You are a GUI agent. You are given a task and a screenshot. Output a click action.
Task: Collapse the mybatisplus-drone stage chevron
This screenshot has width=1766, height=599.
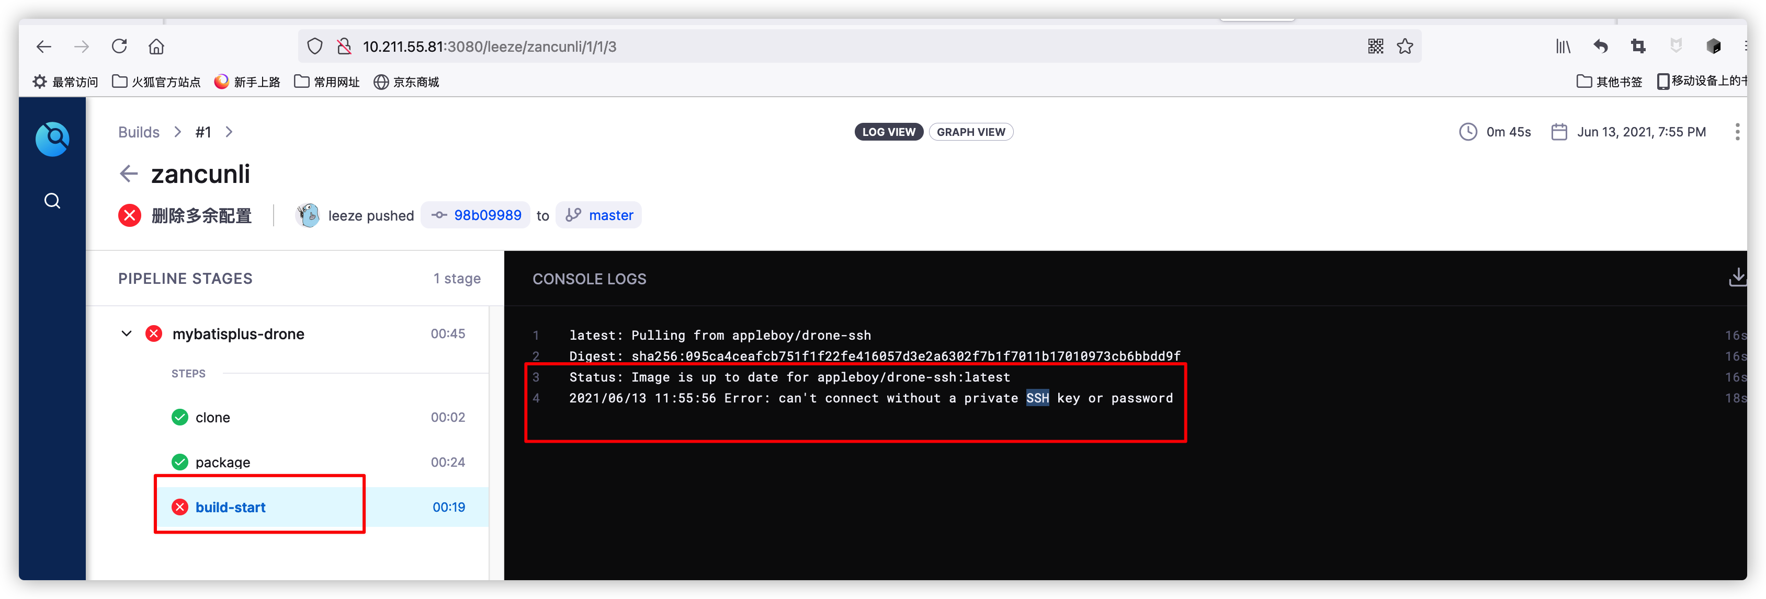tap(126, 334)
